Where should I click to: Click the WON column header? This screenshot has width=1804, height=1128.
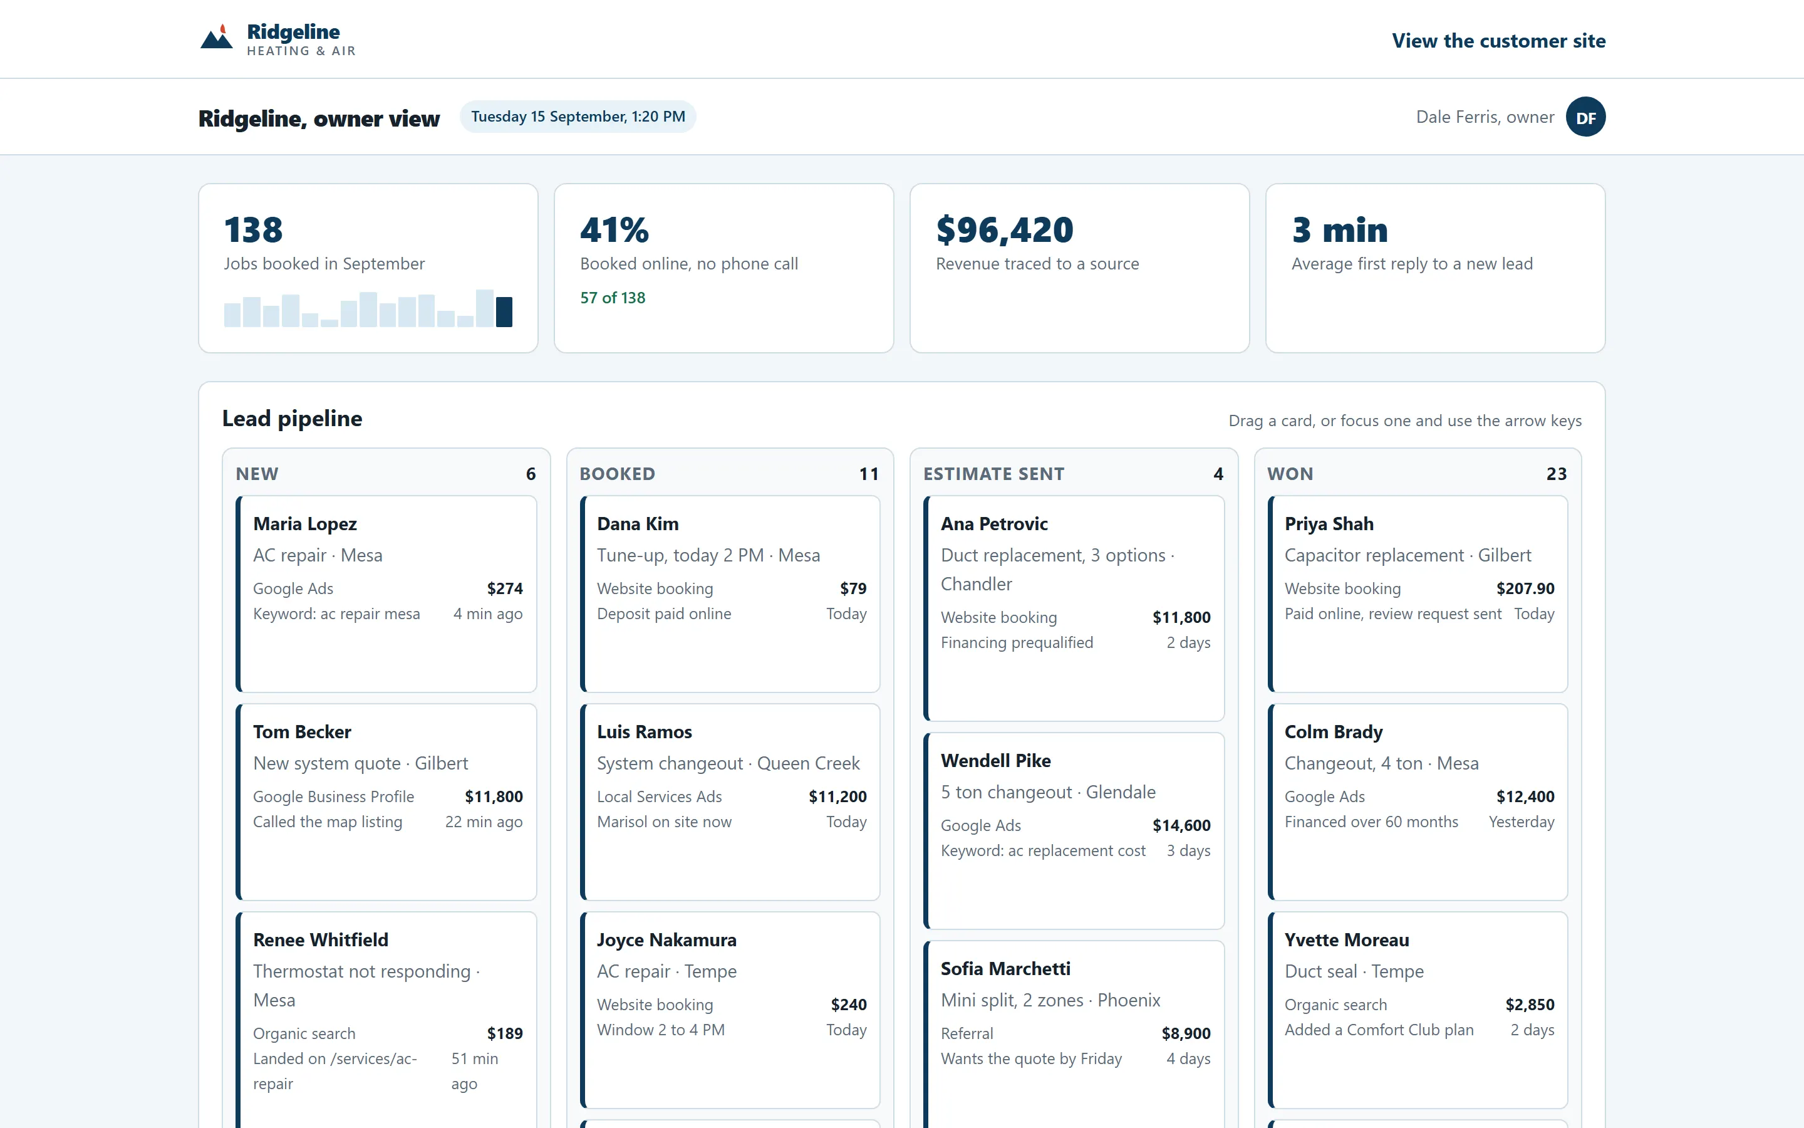tap(1290, 474)
